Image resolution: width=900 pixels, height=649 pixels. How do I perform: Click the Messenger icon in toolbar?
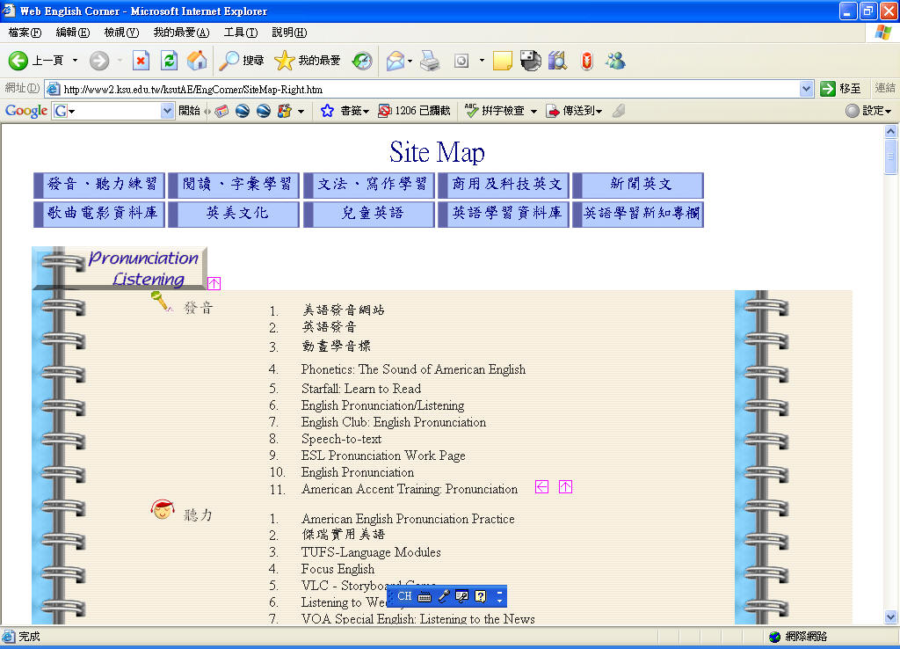(x=615, y=61)
